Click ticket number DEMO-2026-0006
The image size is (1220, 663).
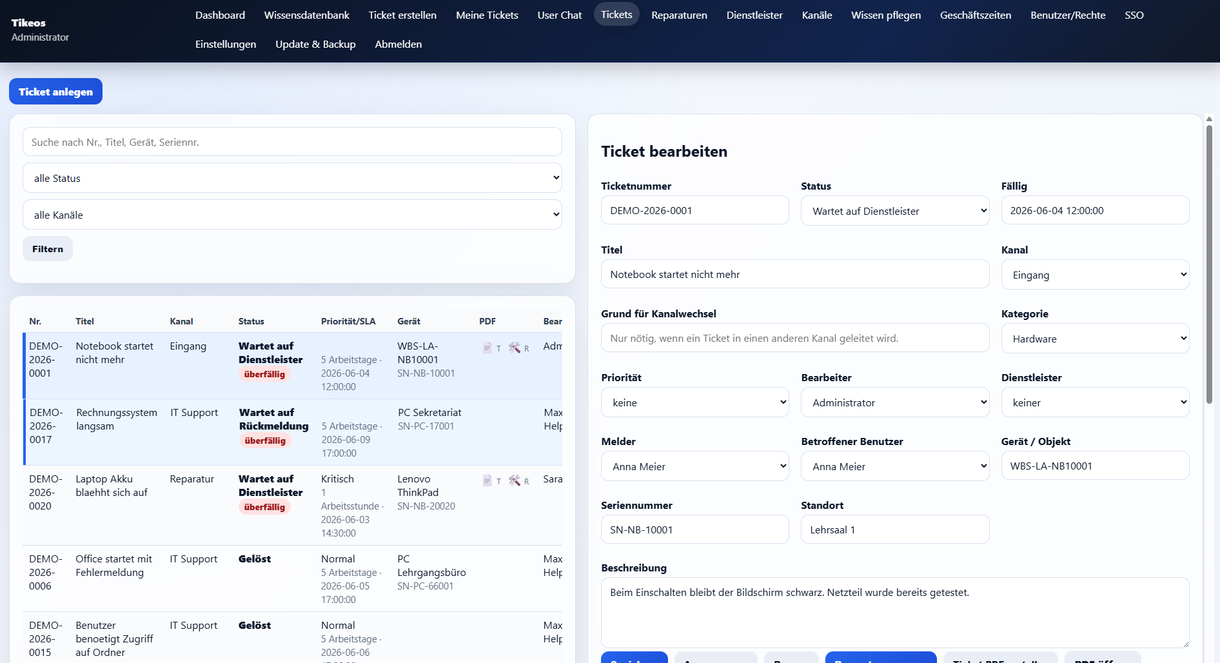[x=46, y=572]
